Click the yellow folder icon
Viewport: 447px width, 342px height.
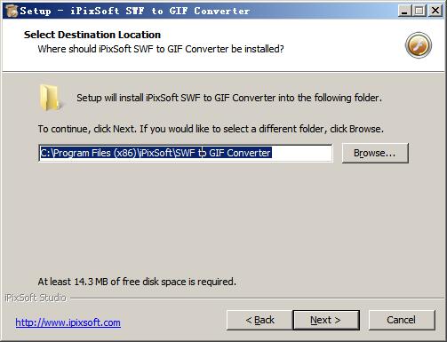[51, 98]
